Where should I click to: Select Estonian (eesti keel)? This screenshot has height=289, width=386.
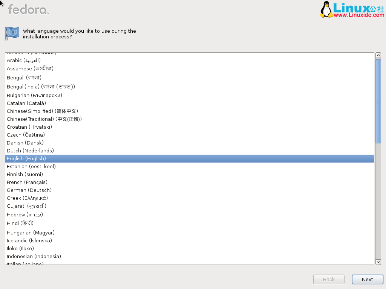pos(190,166)
